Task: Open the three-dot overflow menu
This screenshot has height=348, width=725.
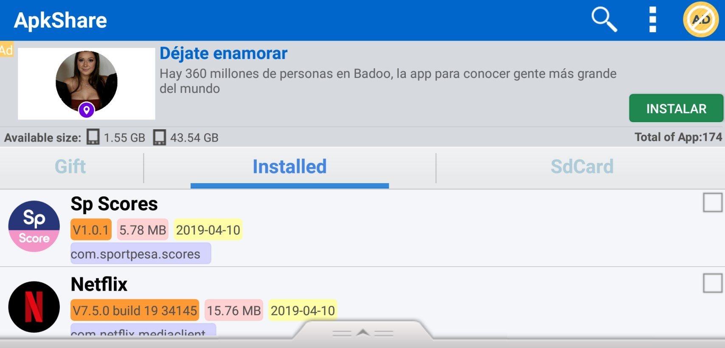Action: point(653,19)
